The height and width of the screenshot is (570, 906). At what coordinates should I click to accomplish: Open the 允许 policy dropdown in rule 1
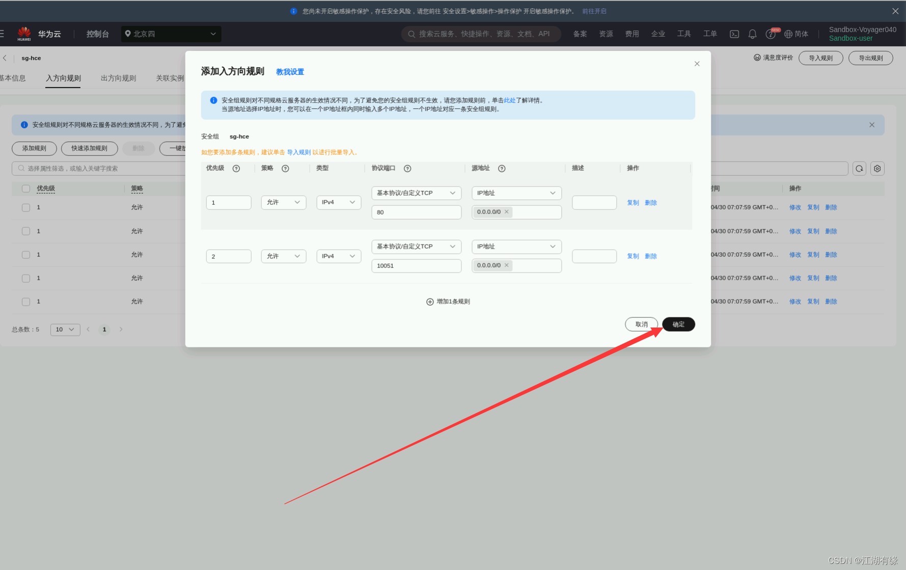coord(284,203)
